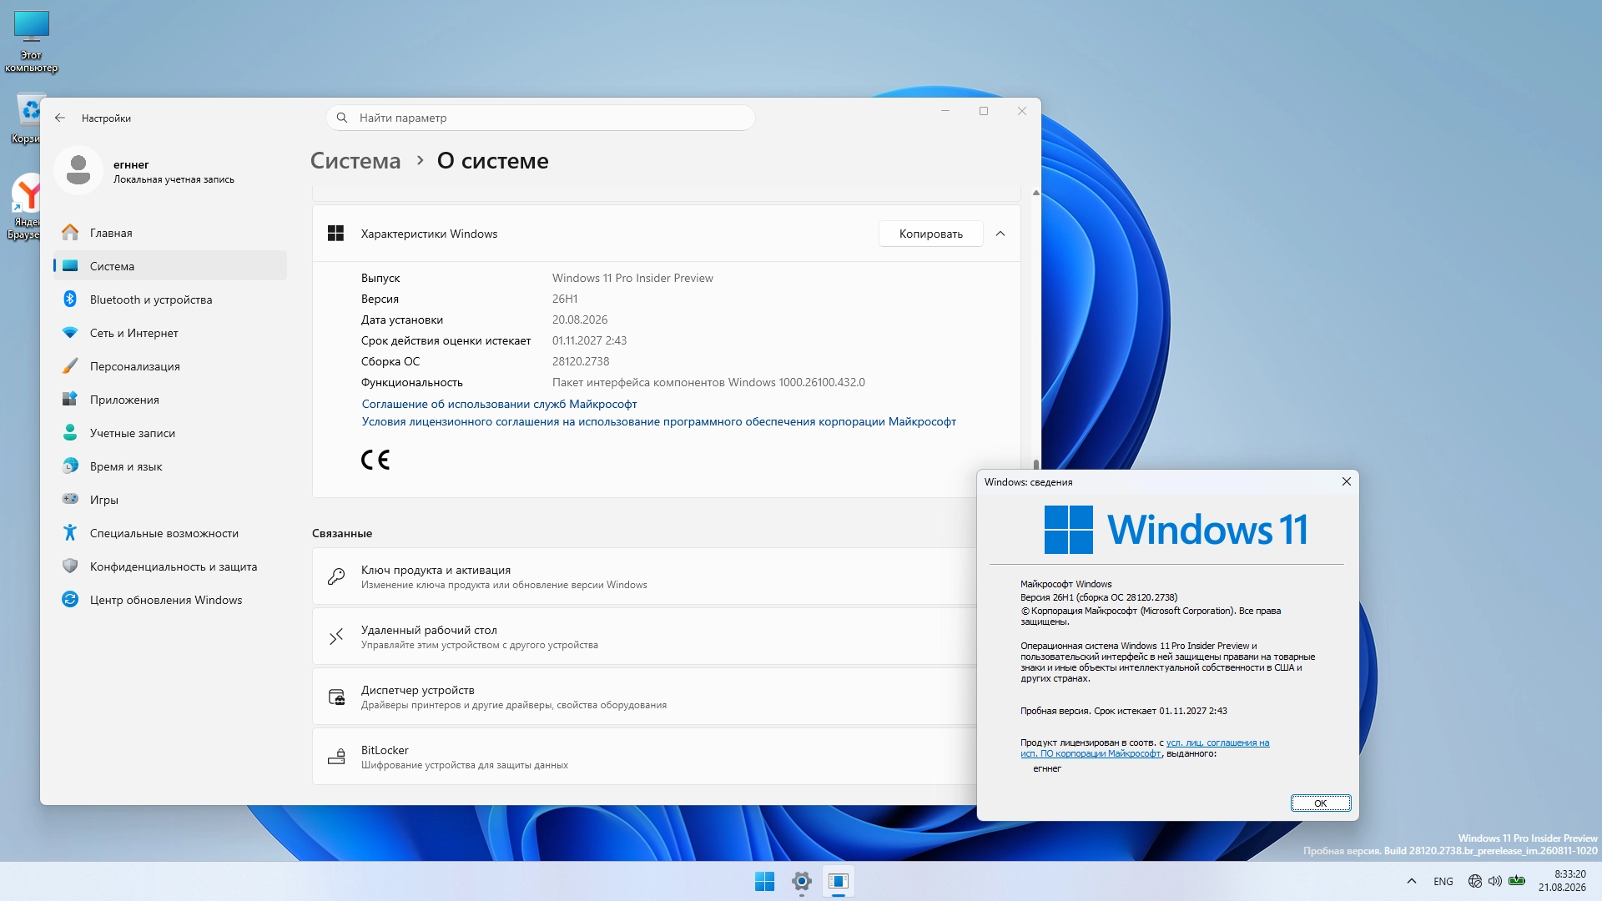This screenshot has width=1602, height=901.
Task: Open Специальные возможности page
Action: point(170,533)
